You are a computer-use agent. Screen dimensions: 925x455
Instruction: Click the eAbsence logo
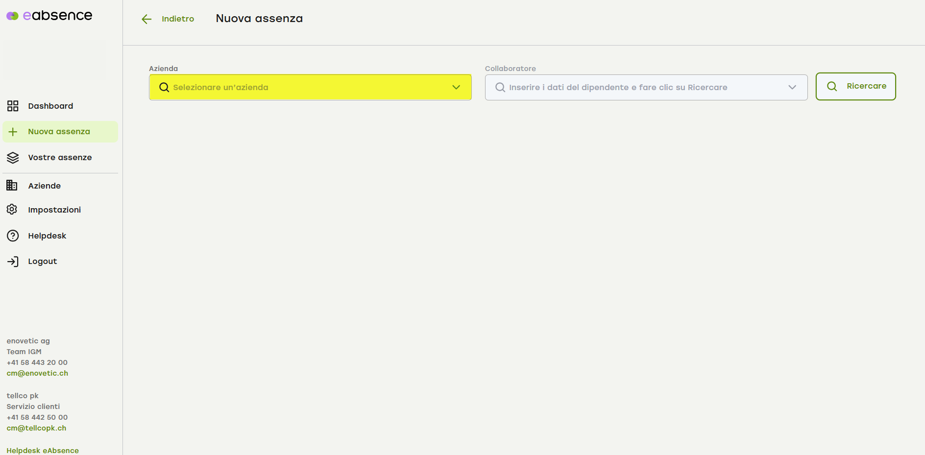tap(49, 16)
